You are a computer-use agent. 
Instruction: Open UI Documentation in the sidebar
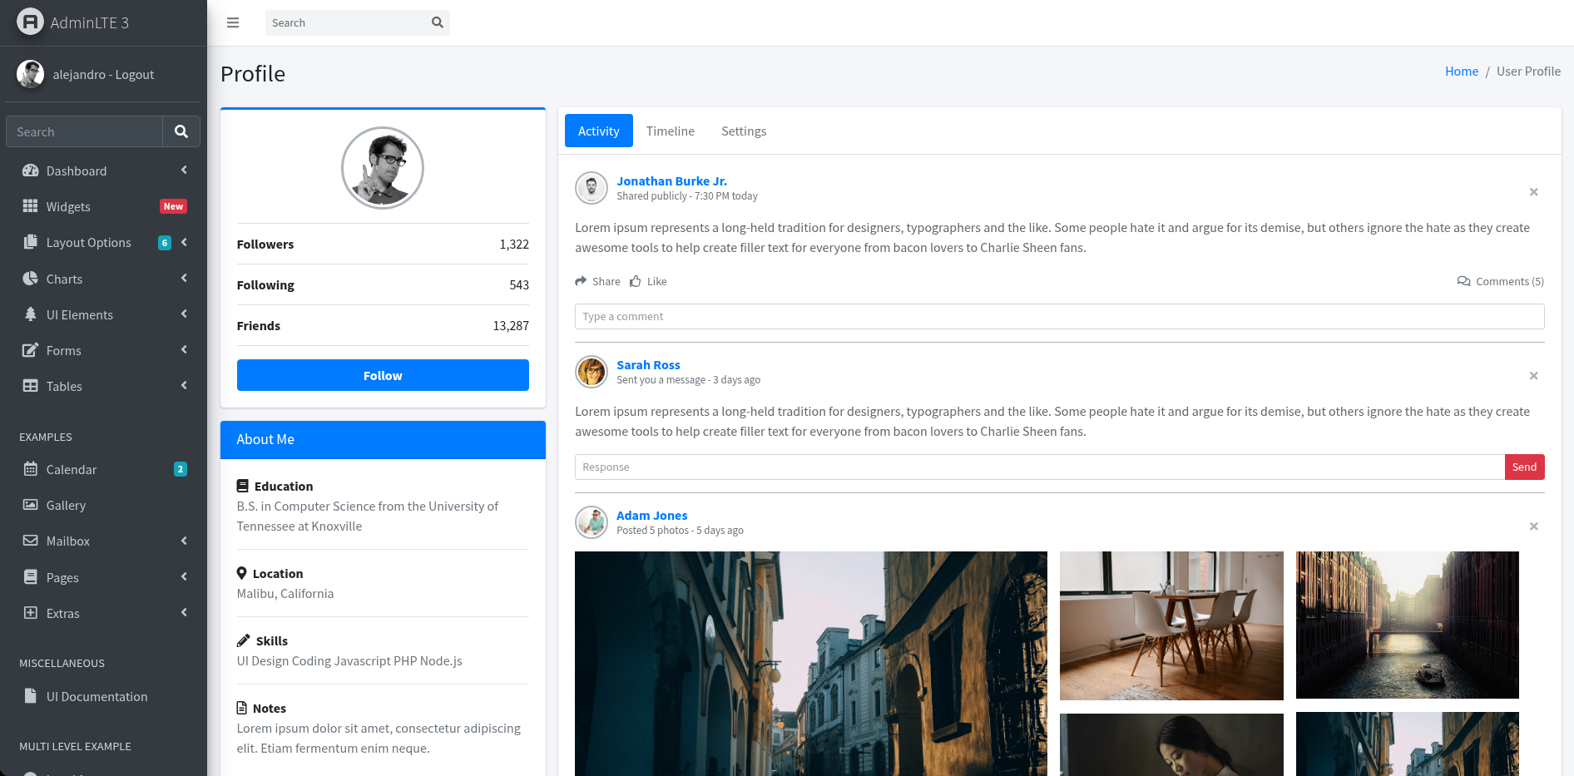click(x=104, y=696)
